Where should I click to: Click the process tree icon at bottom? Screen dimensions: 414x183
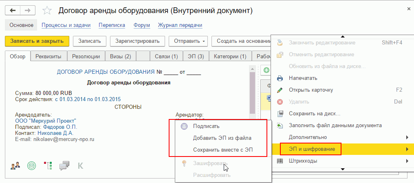click(48, 165)
